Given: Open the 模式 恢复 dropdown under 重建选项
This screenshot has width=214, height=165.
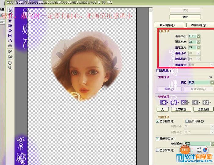Looking at the screenshot, I should 201,82.
